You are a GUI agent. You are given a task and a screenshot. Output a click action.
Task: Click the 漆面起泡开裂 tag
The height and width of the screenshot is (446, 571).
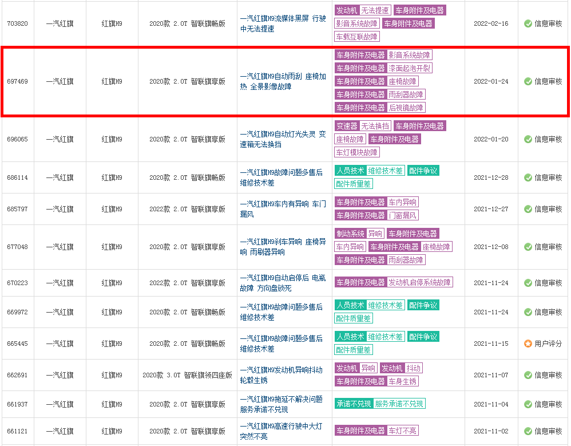pos(409,68)
